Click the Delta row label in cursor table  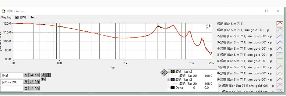point(179,88)
